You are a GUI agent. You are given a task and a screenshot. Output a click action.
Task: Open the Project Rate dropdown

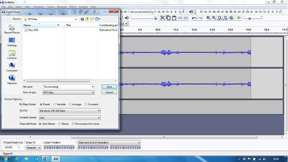18,148
